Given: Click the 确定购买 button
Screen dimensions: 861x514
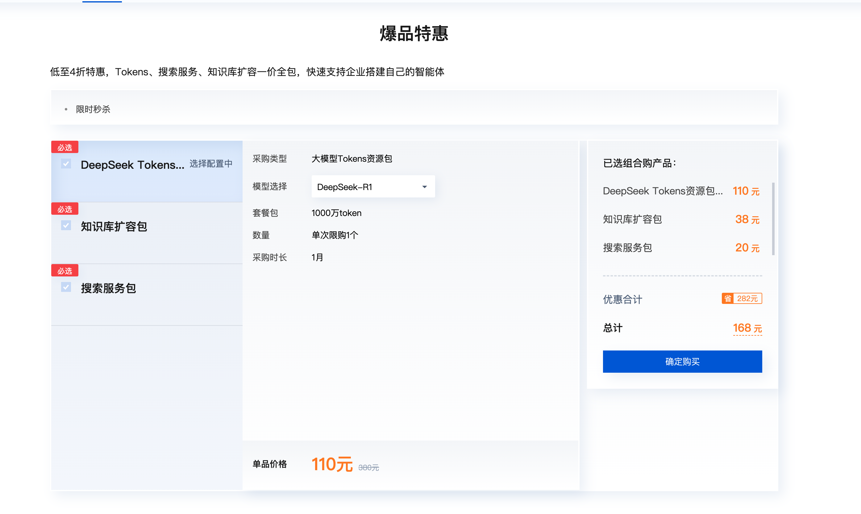Looking at the screenshot, I should tap(682, 362).
